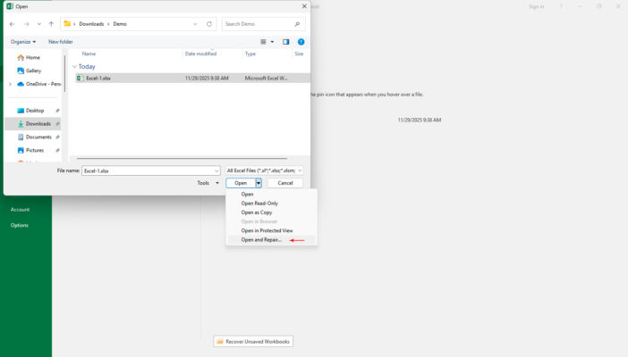Choose Open in Protected View
The width and height of the screenshot is (628, 357).
(267, 230)
